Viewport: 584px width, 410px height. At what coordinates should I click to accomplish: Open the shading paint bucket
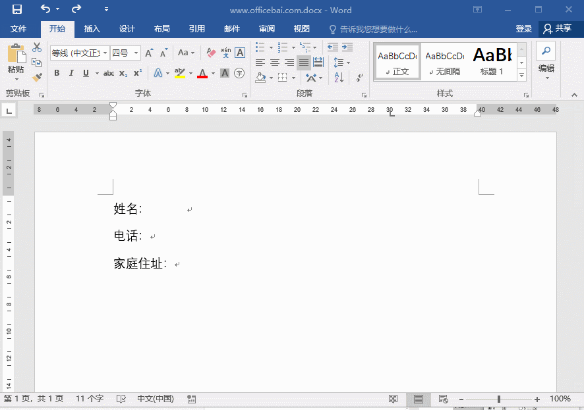pos(261,77)
